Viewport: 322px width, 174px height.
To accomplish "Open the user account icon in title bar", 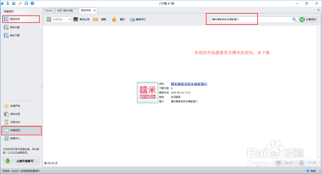I will tap(8, 3).
